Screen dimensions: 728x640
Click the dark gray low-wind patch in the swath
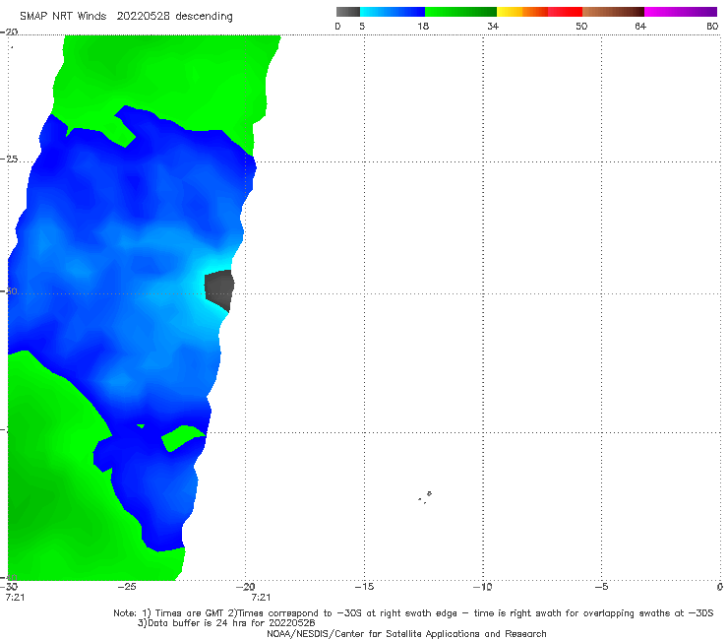(219, 290)
